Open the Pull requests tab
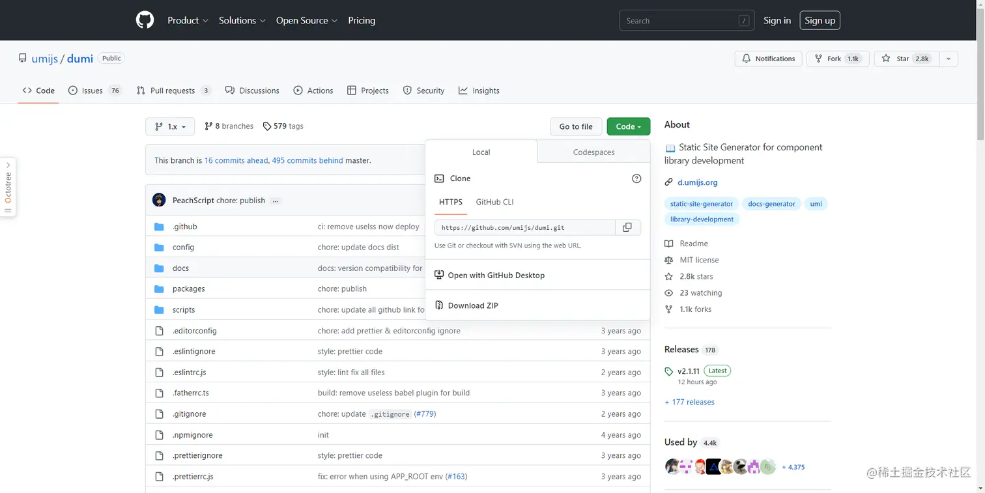This screenshot has width=985, height=493. [x=174, y=91]
